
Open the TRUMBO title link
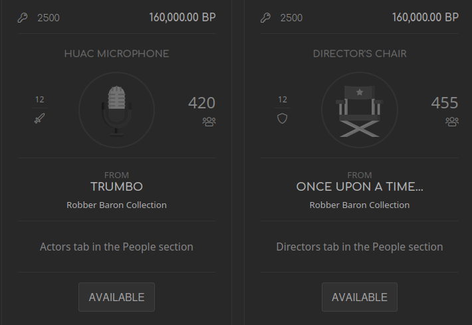click(116, 187)
